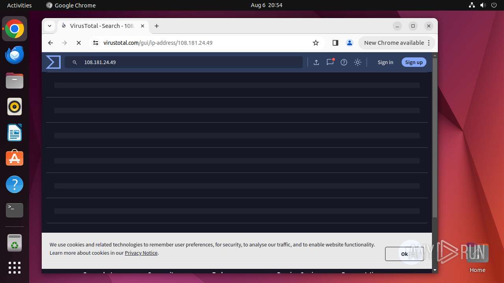Open the clock and calendar Aug 6 20:54
This screenshot has height=283, width=504.
[x=267, y=5]
